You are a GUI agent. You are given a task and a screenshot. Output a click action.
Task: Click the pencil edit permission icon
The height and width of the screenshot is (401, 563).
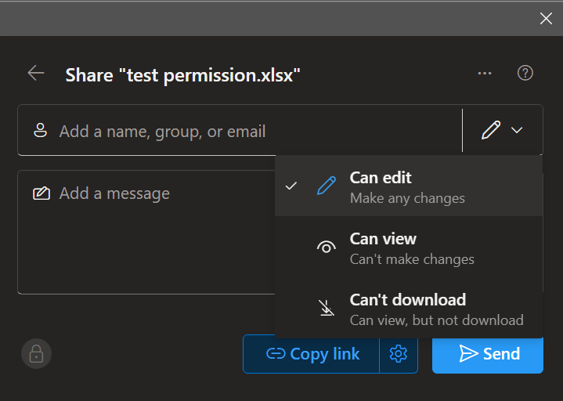coord(491,131)
